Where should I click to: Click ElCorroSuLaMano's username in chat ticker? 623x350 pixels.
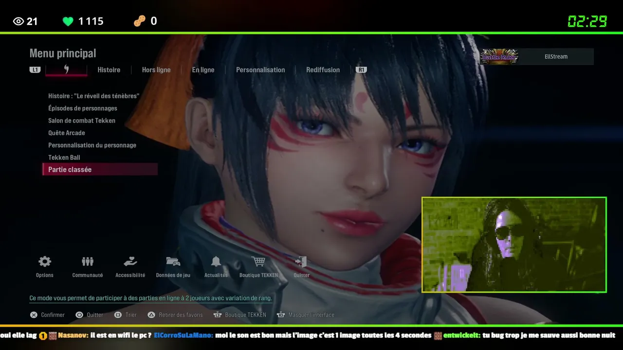[183, 335]
